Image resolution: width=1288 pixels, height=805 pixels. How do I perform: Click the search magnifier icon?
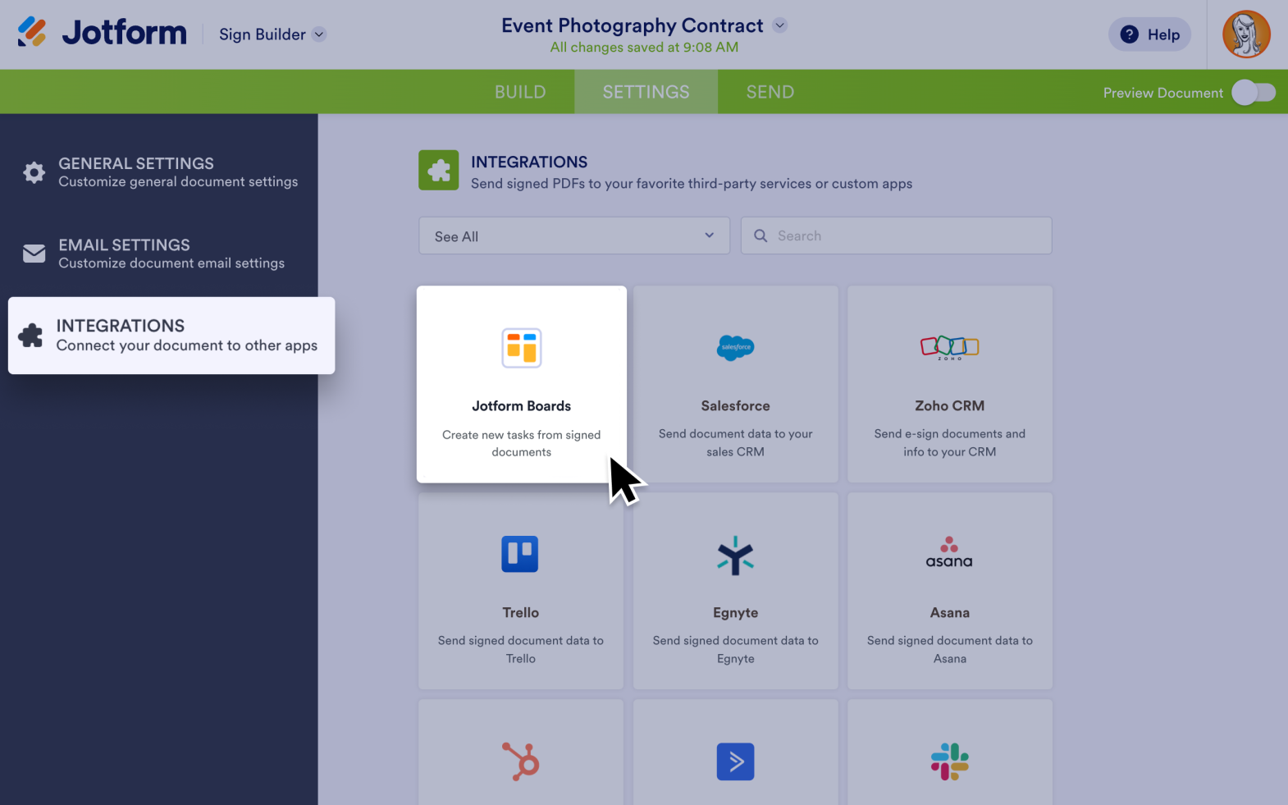click(760, 236)
